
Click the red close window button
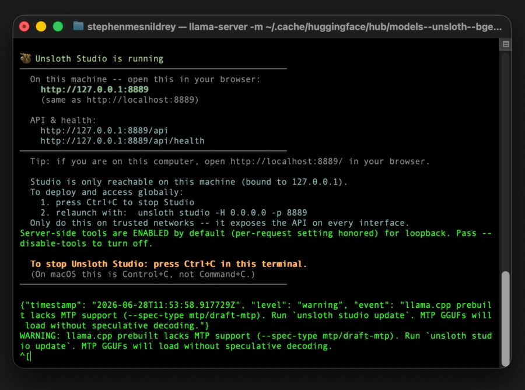coord(24,26)
